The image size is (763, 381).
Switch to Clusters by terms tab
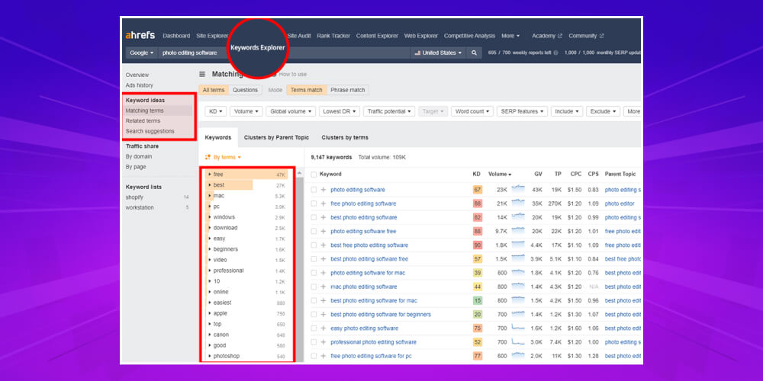[345, 137]
